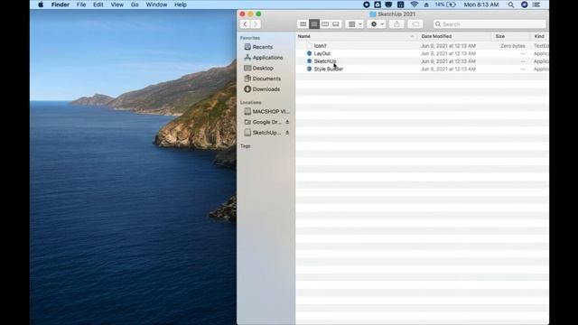Open Downloads in the sidebar
The image size is (578, 325).
tap(266, 89)
